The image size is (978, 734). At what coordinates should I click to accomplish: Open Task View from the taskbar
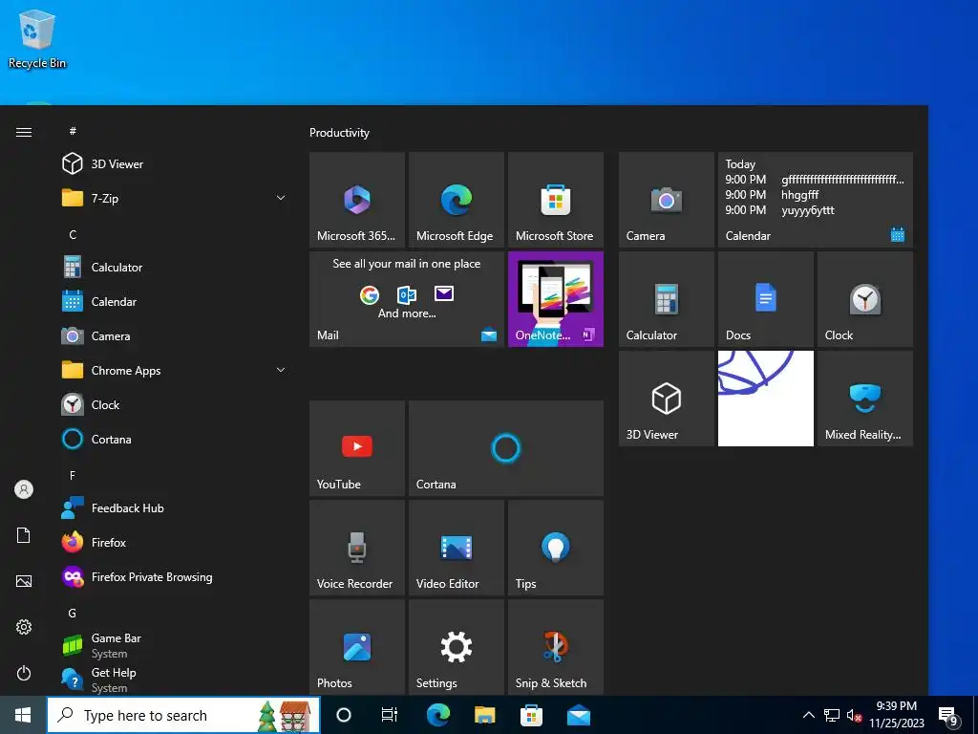[x=390, y=715]
